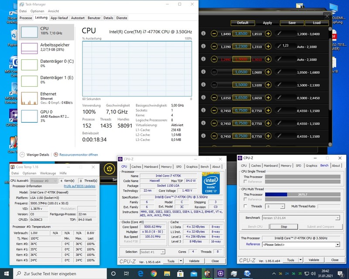The image size is (349, 279).
Task: Click Default button in voltage panel
Action: (x=243, y=23)
